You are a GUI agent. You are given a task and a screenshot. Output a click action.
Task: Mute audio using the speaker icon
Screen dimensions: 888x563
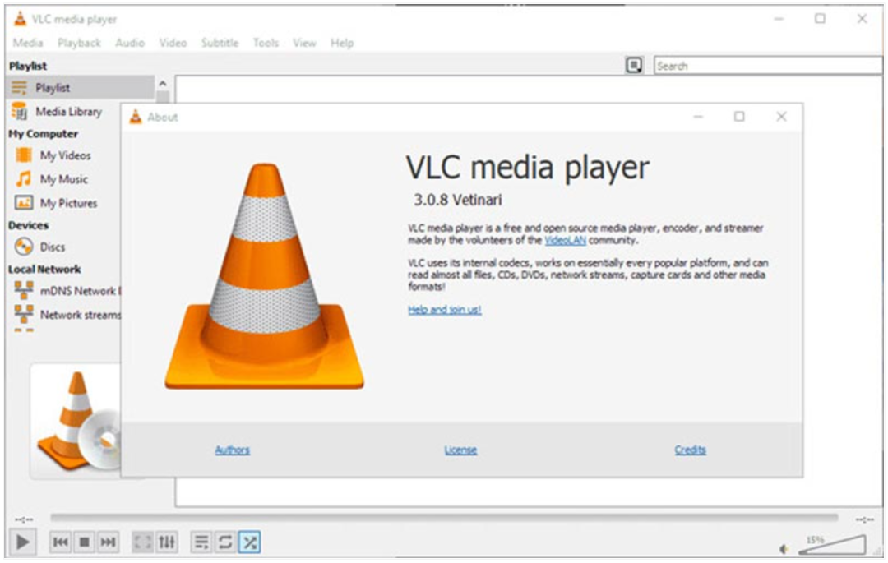click(784, 548)
